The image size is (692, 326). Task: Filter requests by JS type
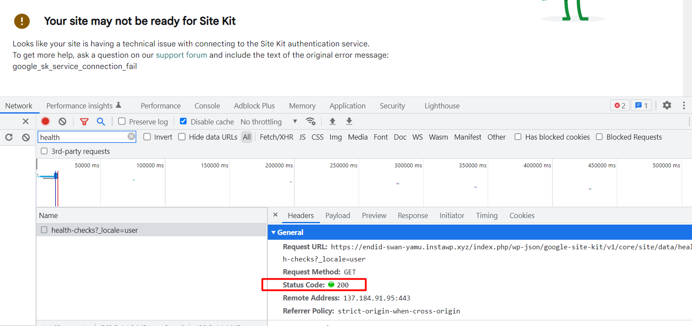303,137
